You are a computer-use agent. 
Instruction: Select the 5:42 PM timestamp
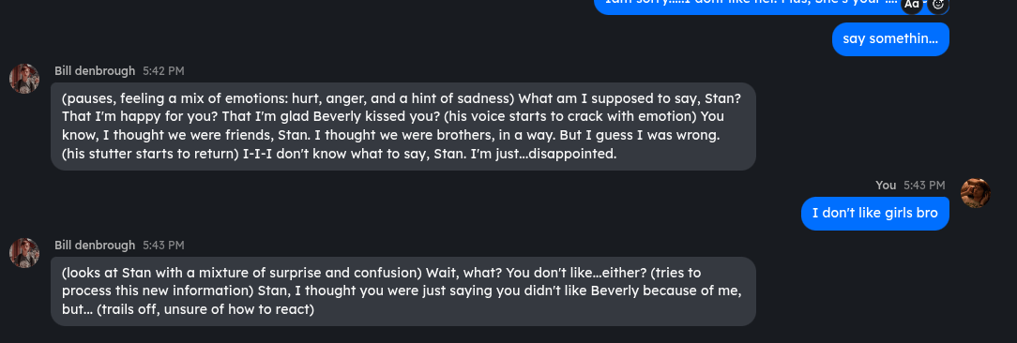pos(163,70)
